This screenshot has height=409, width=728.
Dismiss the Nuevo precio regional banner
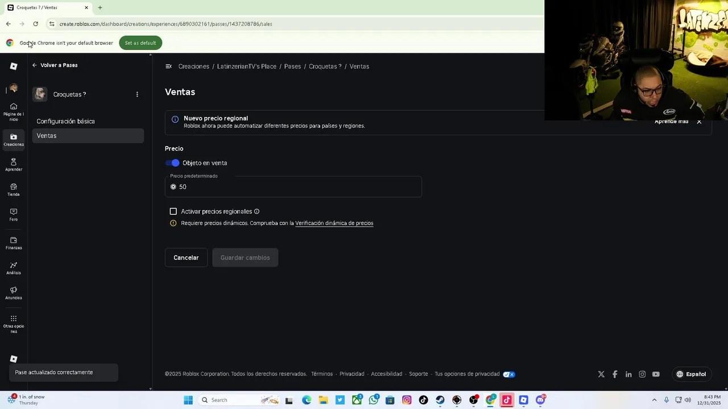point(699,122)
